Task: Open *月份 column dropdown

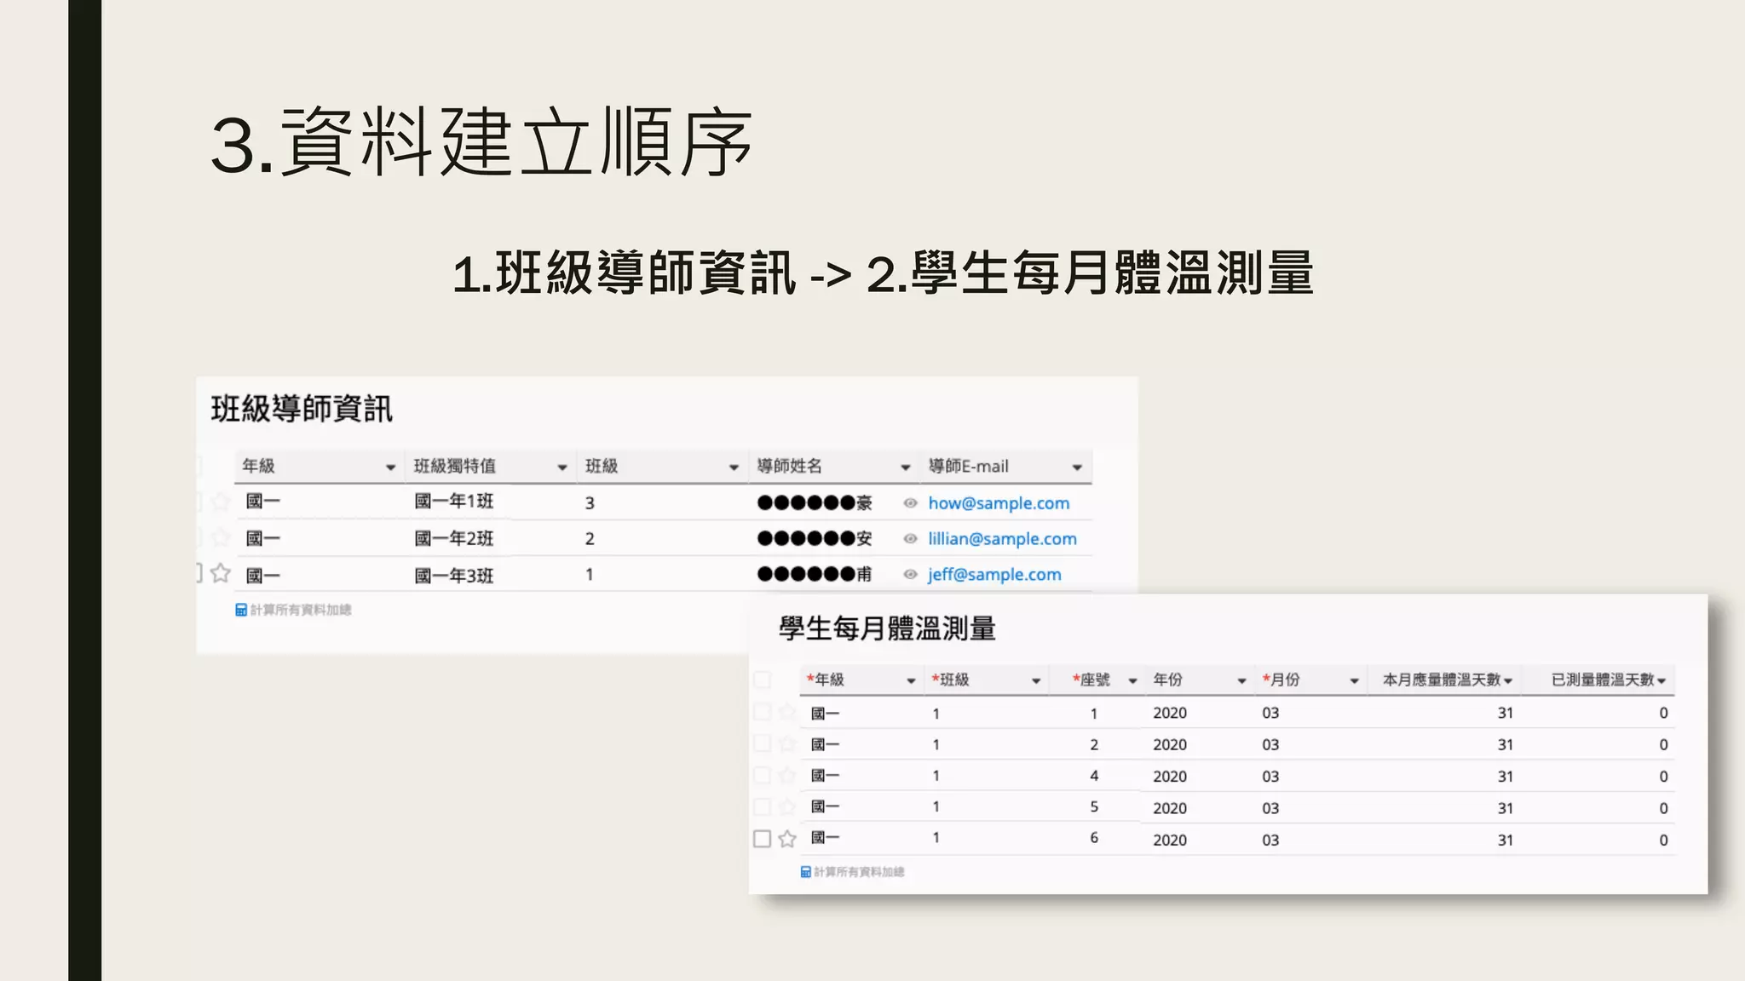Action: pos(1354,681)
